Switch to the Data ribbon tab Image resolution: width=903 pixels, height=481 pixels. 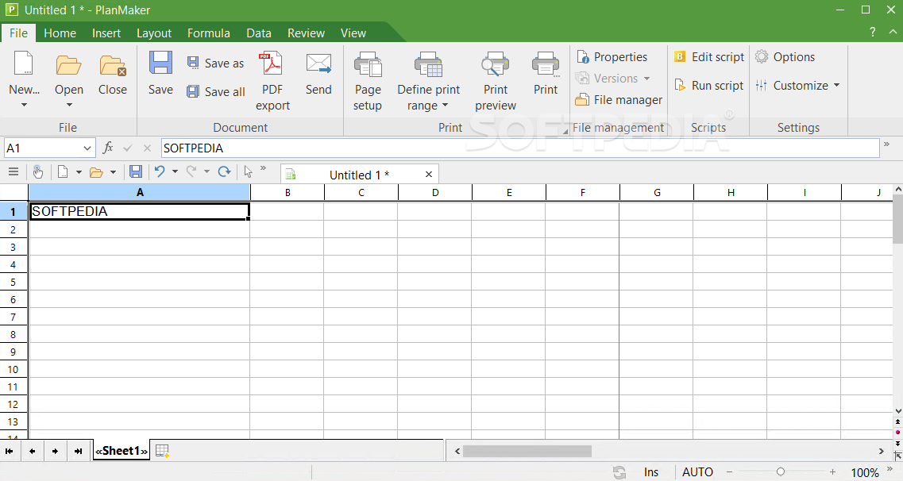point(259,33)
